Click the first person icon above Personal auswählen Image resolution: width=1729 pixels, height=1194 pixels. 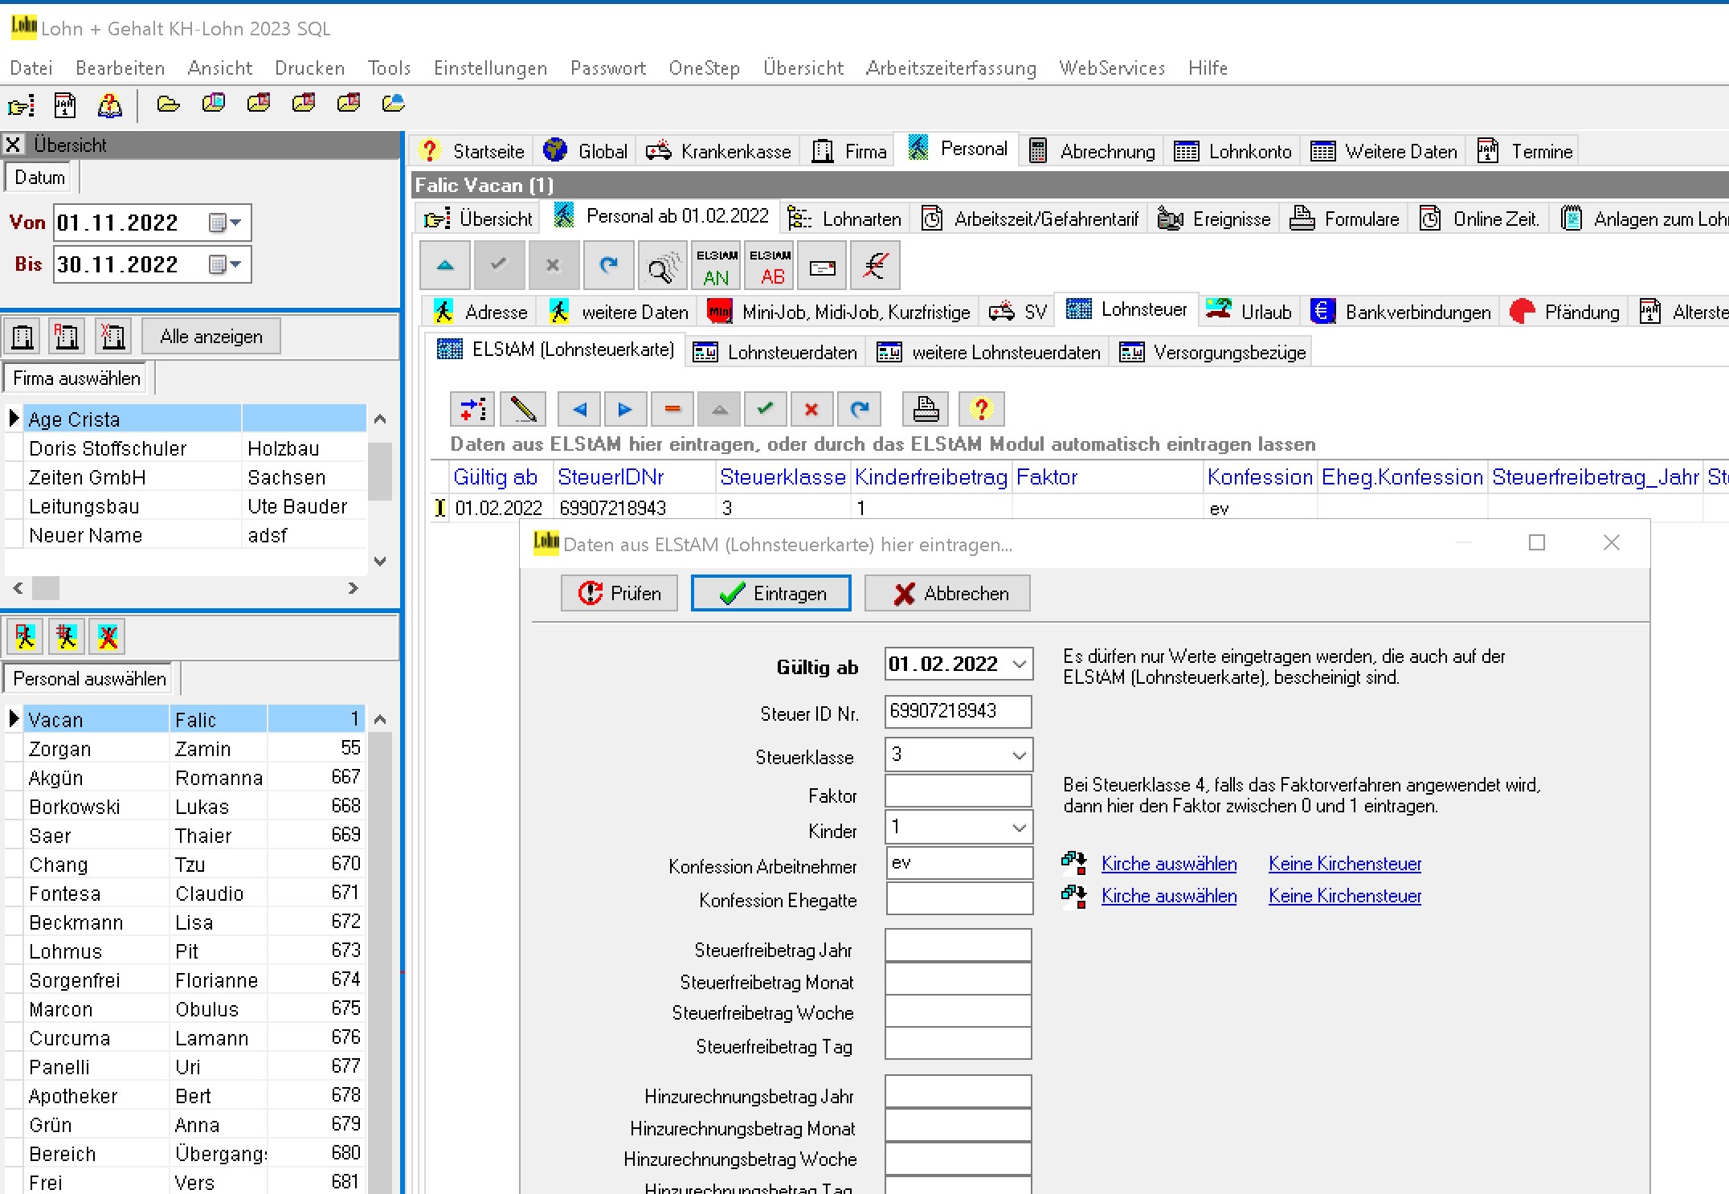click(x=25, y=637)
